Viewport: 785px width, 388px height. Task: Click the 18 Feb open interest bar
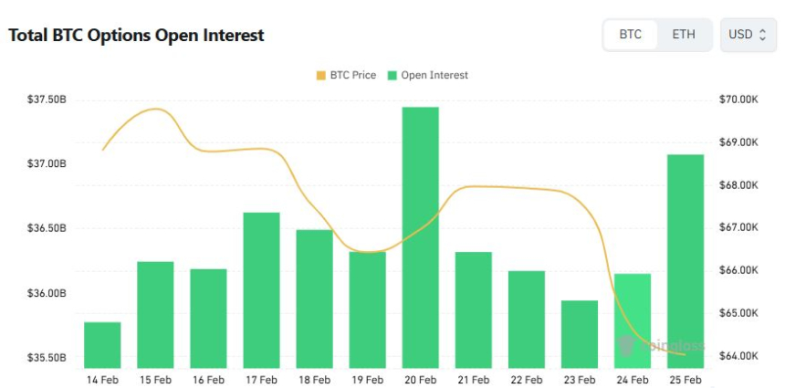pyautogui.click(x=314, y=299)
